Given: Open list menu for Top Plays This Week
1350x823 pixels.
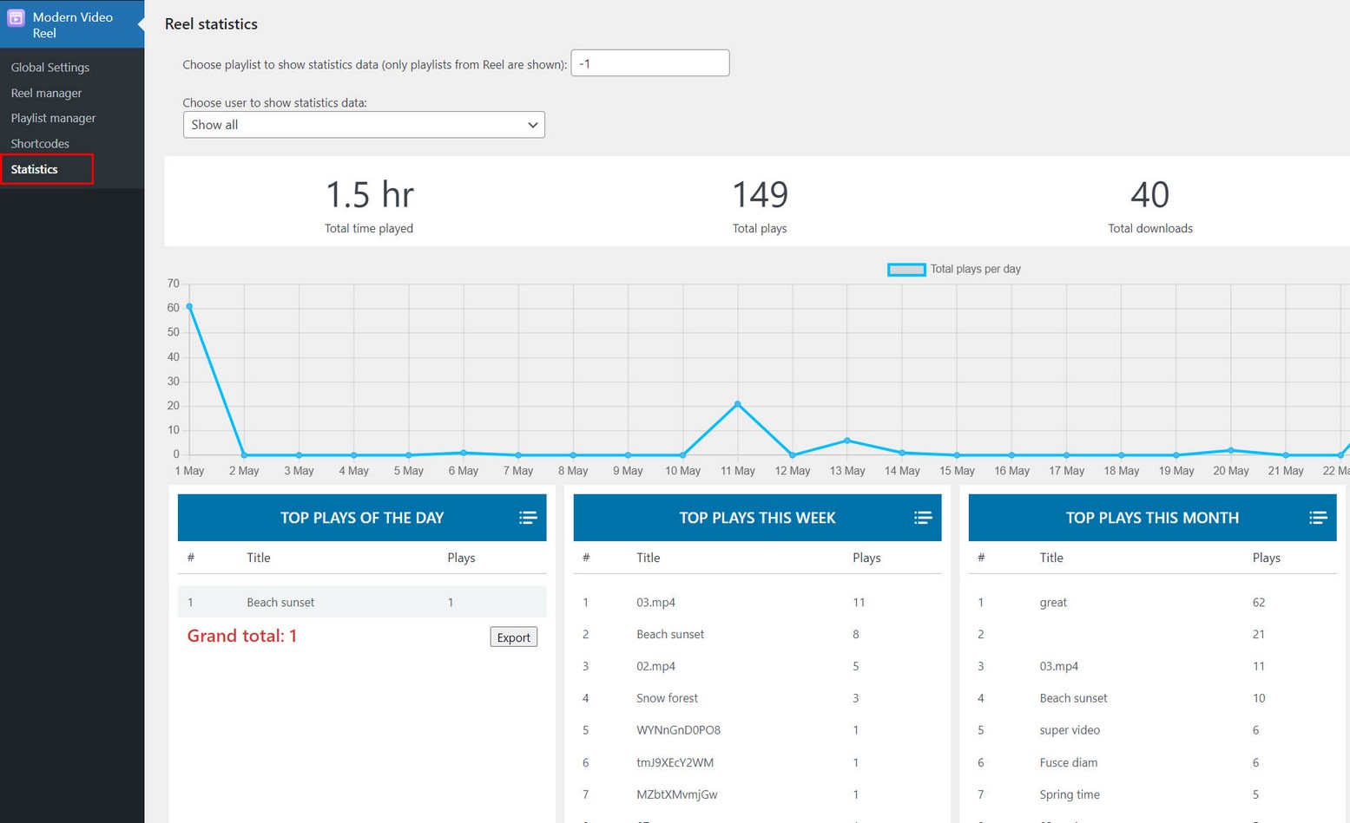Looking at the screenshot, I should tap(923, 518).
